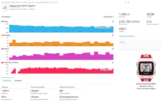Click the red Frecuencia cardiaca legend dot

(2, 63)
